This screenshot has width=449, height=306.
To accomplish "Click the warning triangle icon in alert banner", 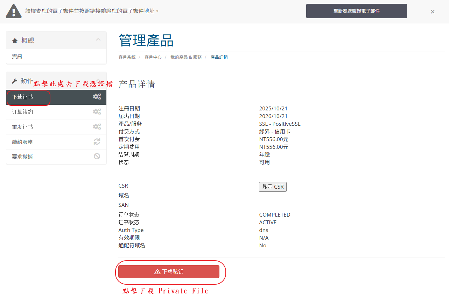I will click(14, 12).
